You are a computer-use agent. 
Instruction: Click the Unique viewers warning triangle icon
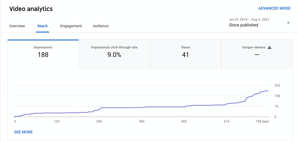coord(269,47)
